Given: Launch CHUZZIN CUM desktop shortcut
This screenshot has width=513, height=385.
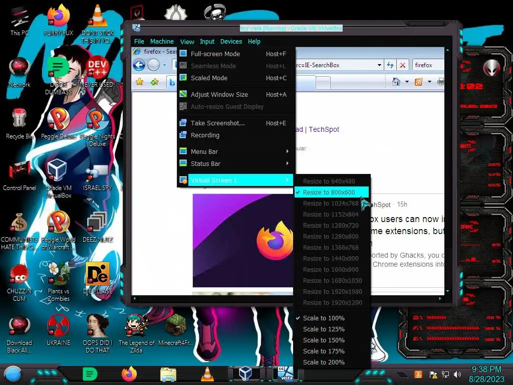Looking at the screenshot, I should 20,282.
